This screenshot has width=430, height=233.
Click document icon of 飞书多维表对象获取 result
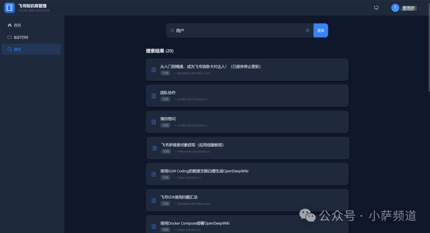[x=154, y=148]
